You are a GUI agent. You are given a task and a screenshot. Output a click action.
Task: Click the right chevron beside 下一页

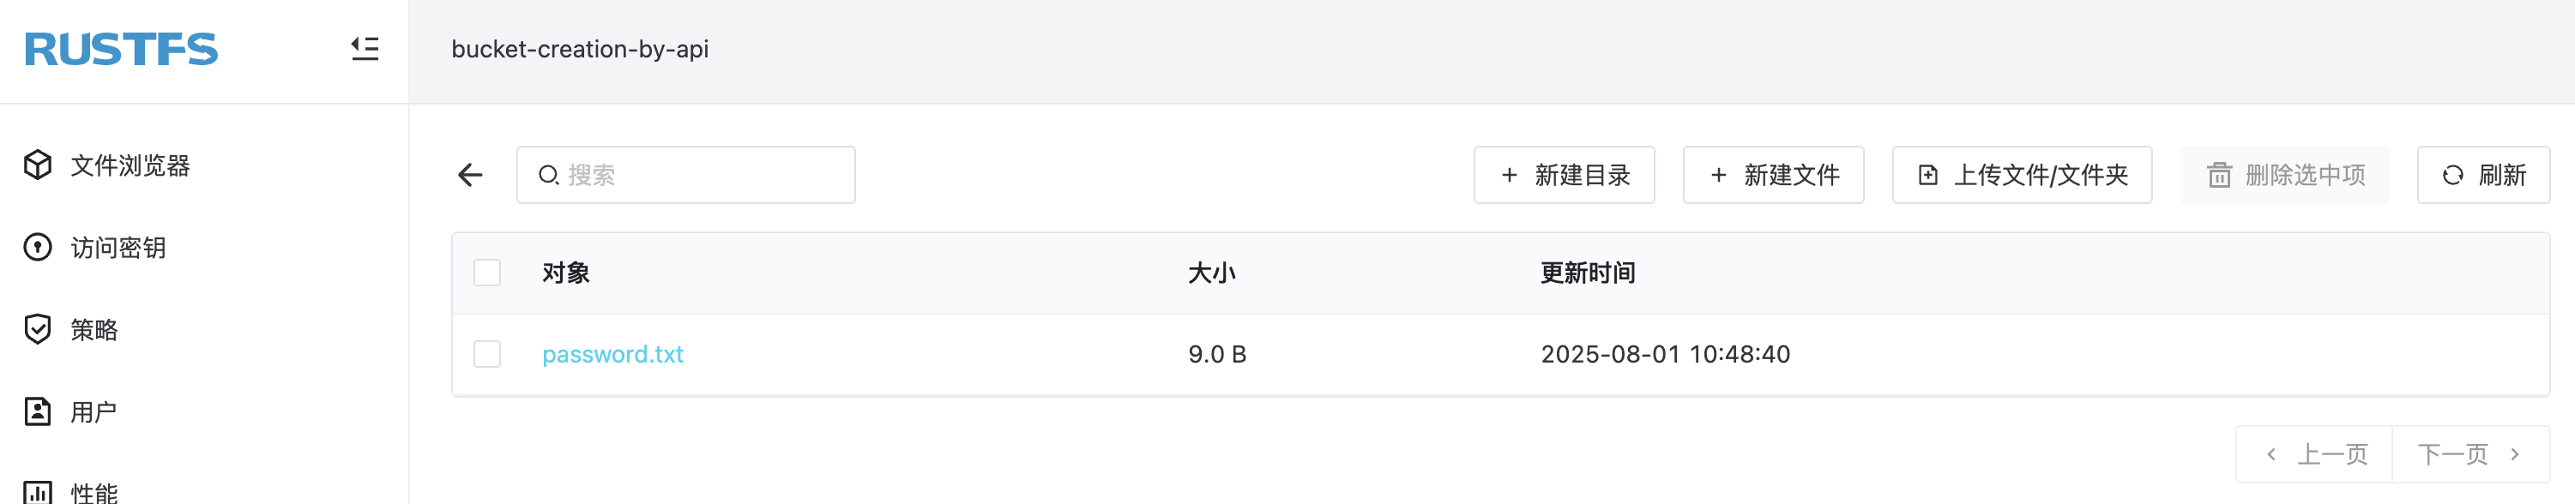[x=2517, y=453]
